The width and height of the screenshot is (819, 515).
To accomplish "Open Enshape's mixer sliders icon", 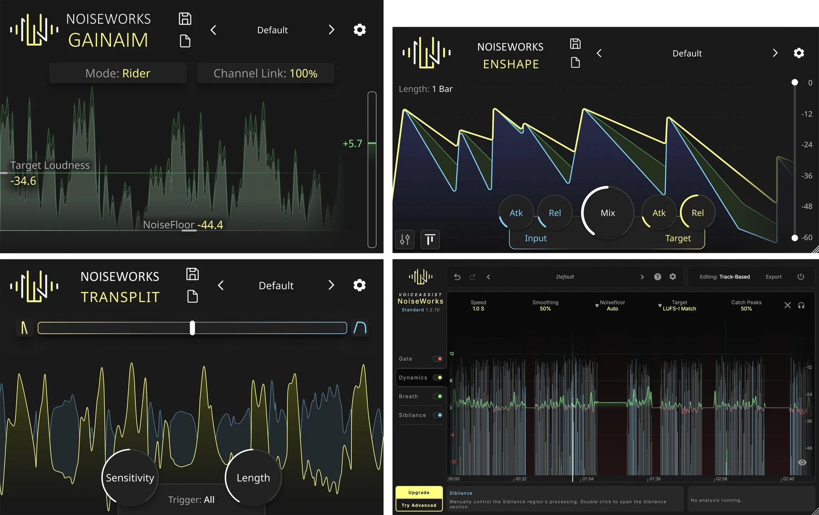I will pos(404,239).
